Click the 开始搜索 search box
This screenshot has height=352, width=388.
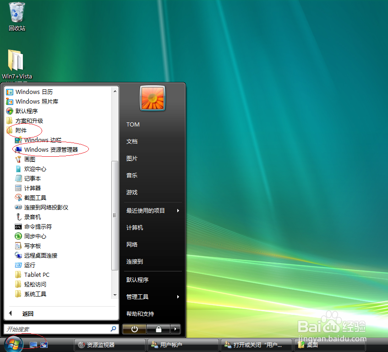click(61, 329)
